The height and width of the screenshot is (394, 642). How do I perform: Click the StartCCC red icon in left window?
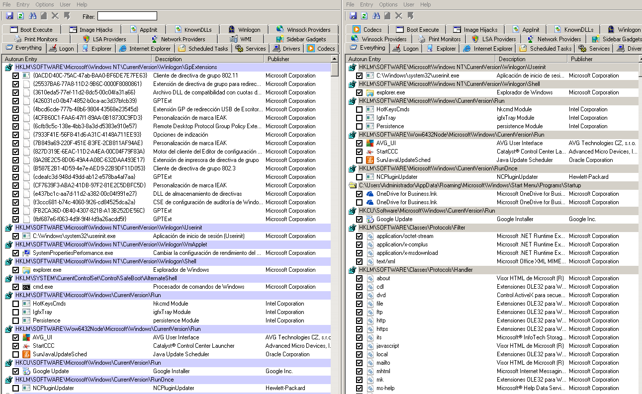26,346
